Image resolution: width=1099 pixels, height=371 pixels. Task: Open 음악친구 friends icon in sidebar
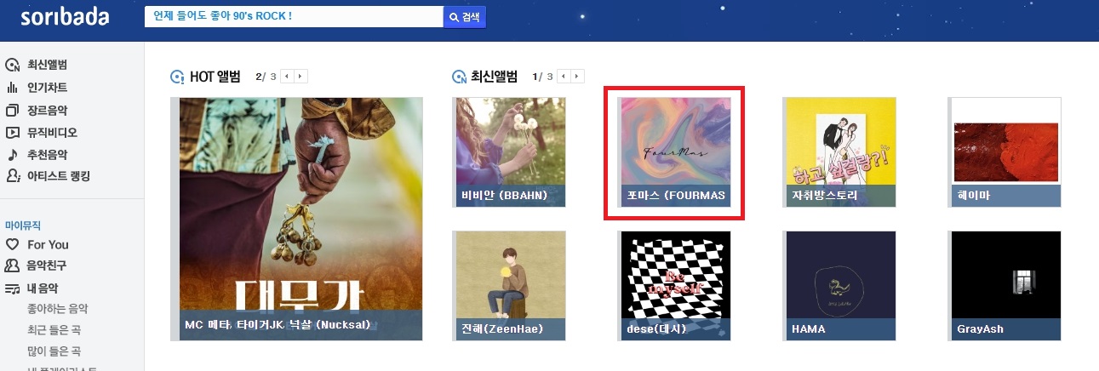(12, 265)
